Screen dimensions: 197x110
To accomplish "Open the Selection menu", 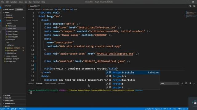I will [14, 2].
